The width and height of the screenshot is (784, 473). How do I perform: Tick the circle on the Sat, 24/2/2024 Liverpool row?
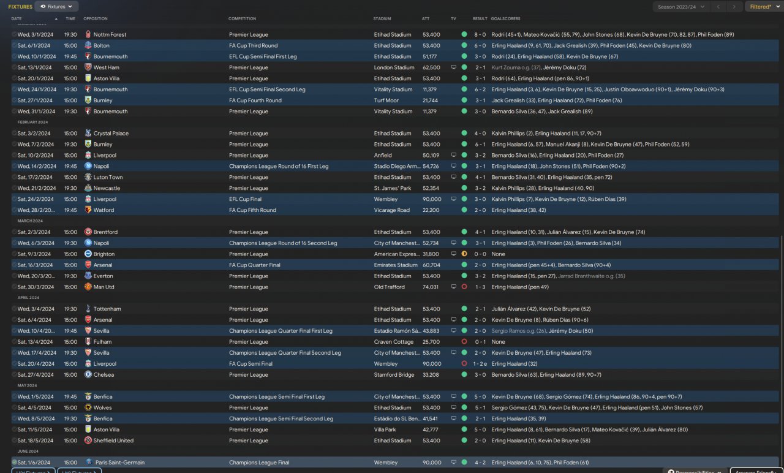(14, 200)
